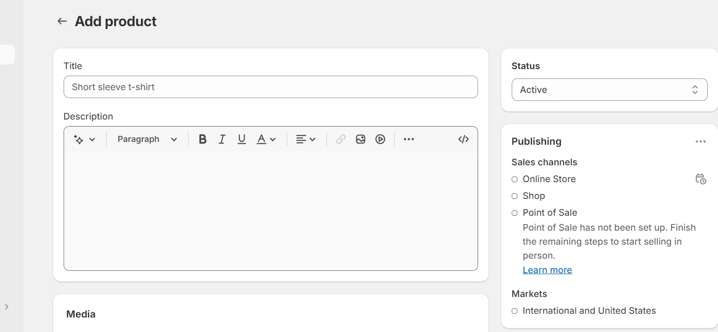This screenshot has width=718, height=332.
Task: Open the Paragraph style dropdown
Action: coord(147,139)
